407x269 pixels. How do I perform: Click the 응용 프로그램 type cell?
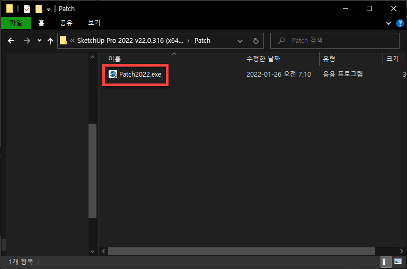(343, 75)
